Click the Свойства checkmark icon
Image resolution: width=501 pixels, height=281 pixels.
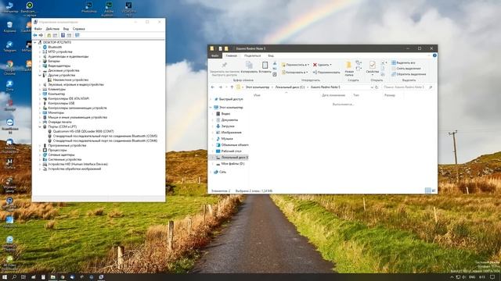tap(373, 65)
